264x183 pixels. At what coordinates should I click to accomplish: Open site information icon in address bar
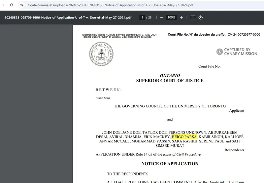[22, 5]
